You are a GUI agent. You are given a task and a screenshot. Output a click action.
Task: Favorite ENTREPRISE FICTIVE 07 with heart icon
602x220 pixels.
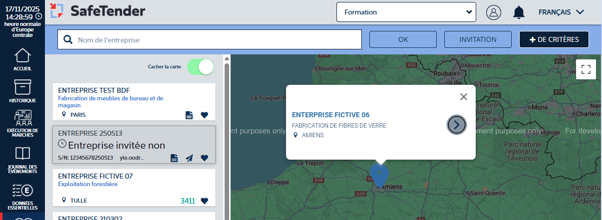(204, 201)
